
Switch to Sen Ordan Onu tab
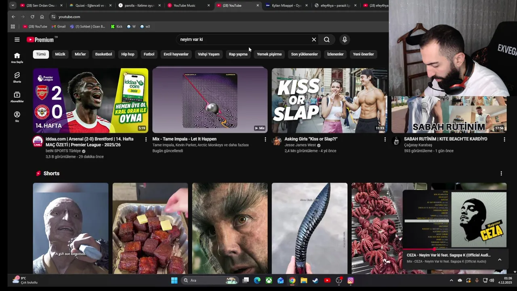(41, 6)
